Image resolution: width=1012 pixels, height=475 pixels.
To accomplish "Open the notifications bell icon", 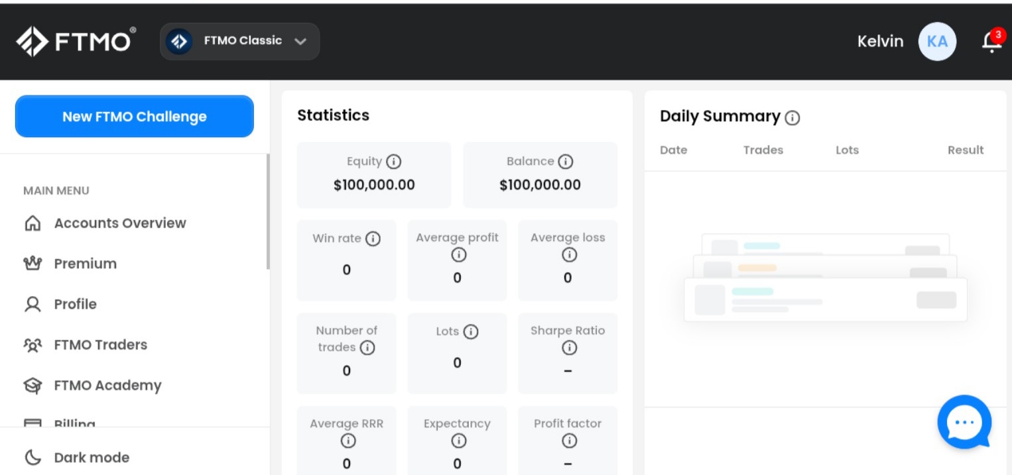I will [991, 42].
